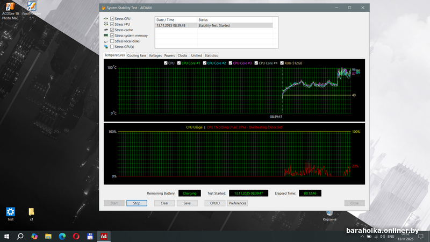Enable Stress local disks option
The width and height of the screenshot is (430, 242).
tap(112, 41)
